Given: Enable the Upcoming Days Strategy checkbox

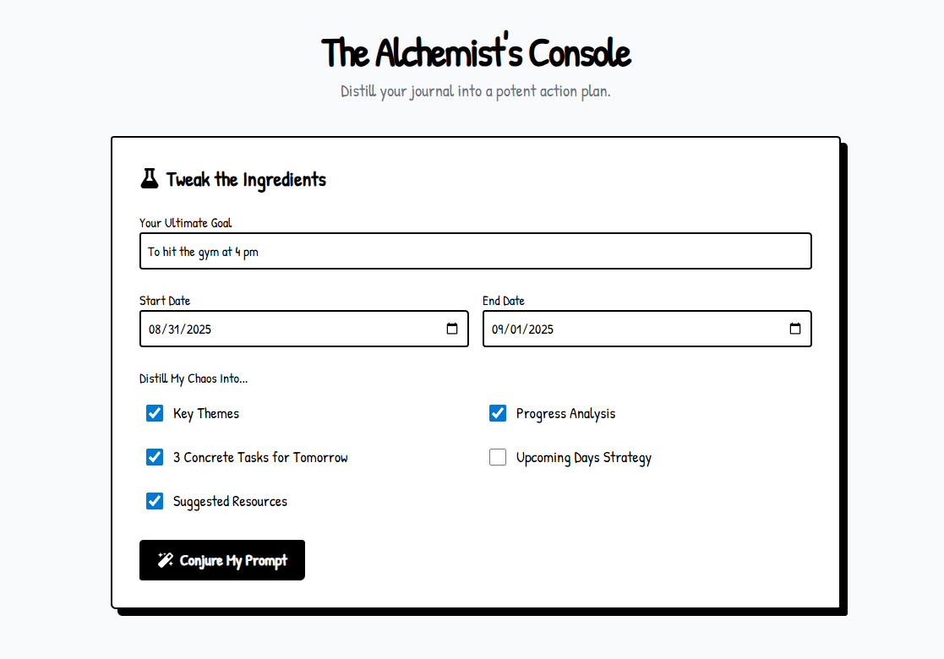Looking at the screenshot, I should tap(498, 457).
